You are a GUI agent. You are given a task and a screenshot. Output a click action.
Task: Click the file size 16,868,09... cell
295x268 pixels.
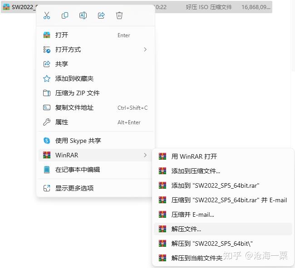click(256, 7)
